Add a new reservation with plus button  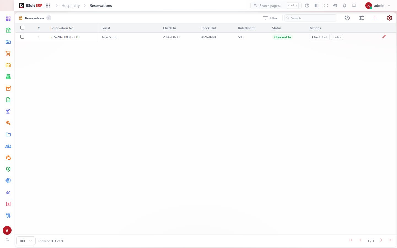click(375, 18)
